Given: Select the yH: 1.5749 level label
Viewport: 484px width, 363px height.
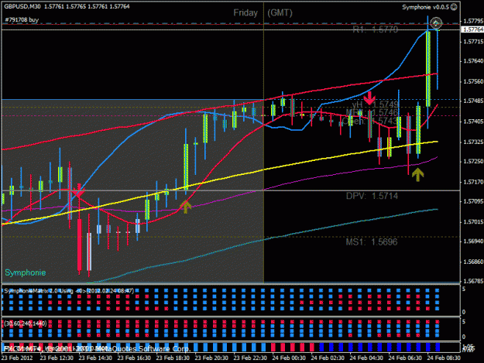Looking at the screenshot, I should pyautogui.click(x=376, y=104).
